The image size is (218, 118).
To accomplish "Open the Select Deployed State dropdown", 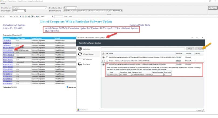I will [x=76, y=8].
